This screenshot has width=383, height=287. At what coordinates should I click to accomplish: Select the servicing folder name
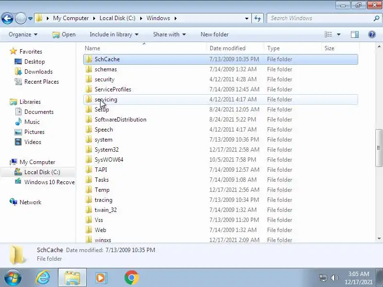pyautogui.click(x=106, y=99)
